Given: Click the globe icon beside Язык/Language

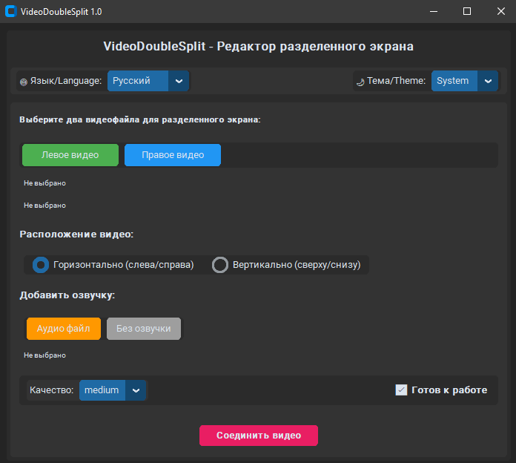Looking at the screenshot, I should [23, 82].
